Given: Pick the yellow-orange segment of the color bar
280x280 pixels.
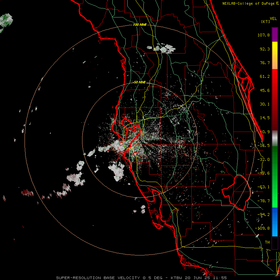Looking at the screenshot, I should pos(275,55).
